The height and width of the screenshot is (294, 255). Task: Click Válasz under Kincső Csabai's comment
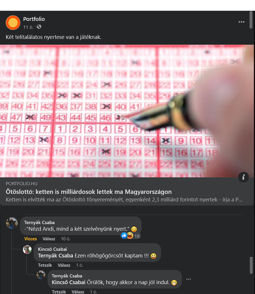(x=64, y=265)
